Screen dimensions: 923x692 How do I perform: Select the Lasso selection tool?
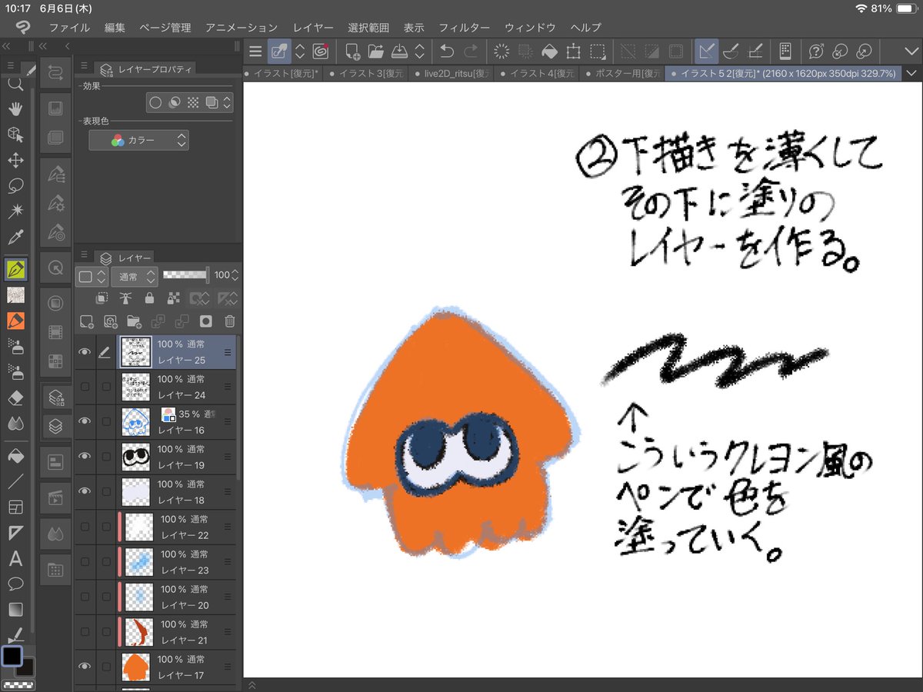[15, 185]
